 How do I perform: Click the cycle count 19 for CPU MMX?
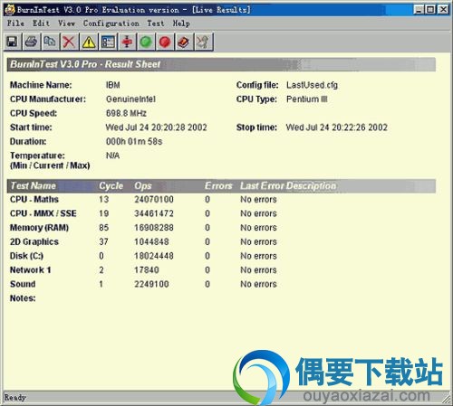click(x=104, y=213)
